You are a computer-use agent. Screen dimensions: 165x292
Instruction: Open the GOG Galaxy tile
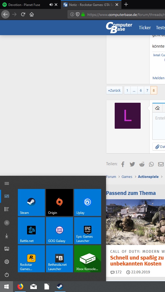tap(60, 231)
